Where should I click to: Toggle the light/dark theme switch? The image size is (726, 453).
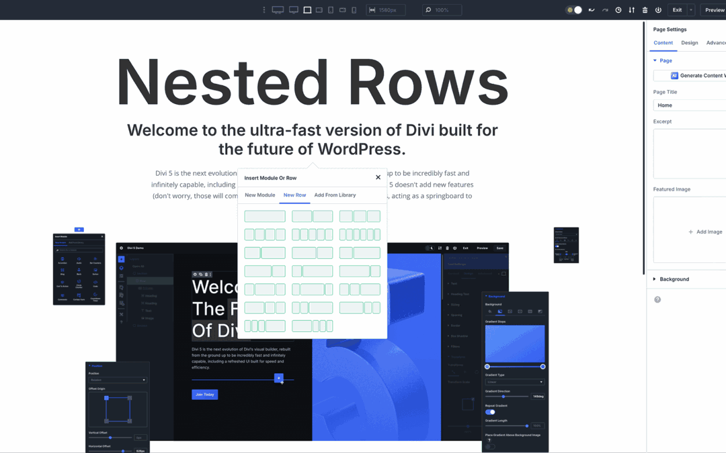(574, 10)
